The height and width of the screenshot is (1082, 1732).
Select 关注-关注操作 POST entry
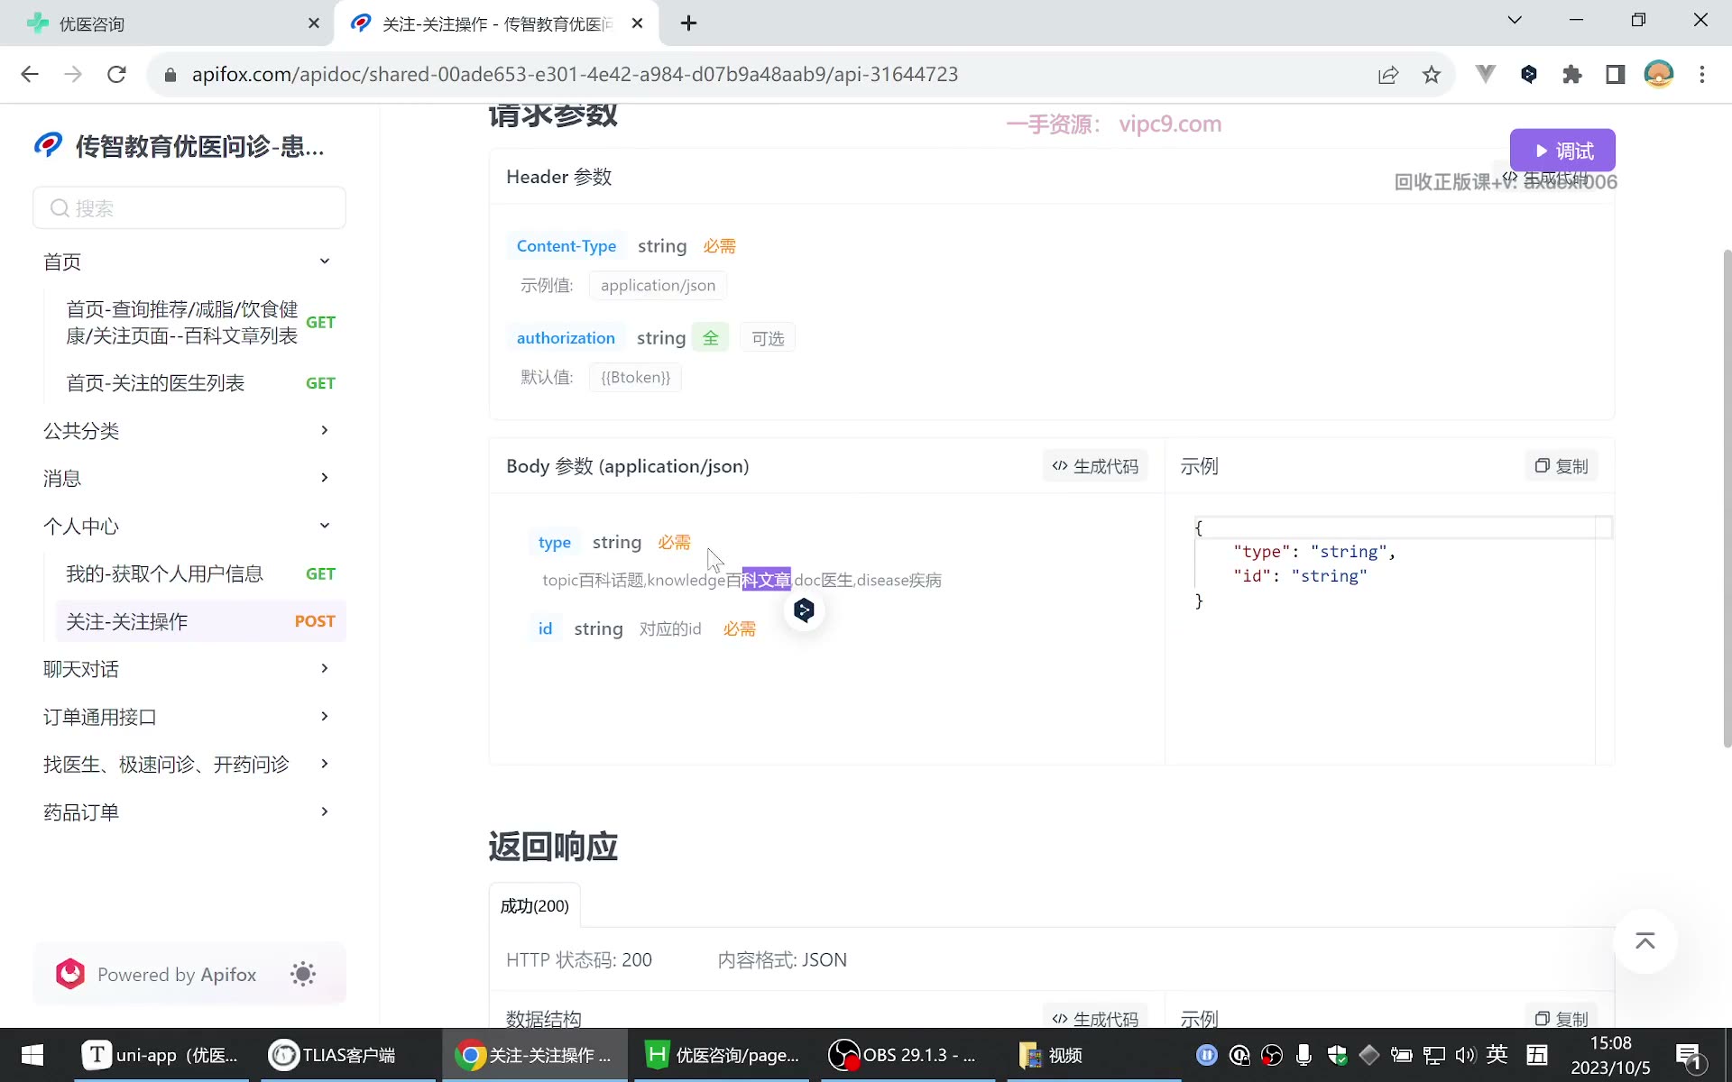pos(200,621)
